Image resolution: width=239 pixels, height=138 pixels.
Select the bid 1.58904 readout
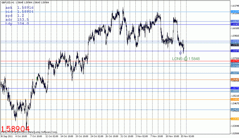click(x=20, y=11)
